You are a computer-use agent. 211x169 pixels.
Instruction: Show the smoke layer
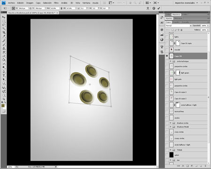pos(167,118)
